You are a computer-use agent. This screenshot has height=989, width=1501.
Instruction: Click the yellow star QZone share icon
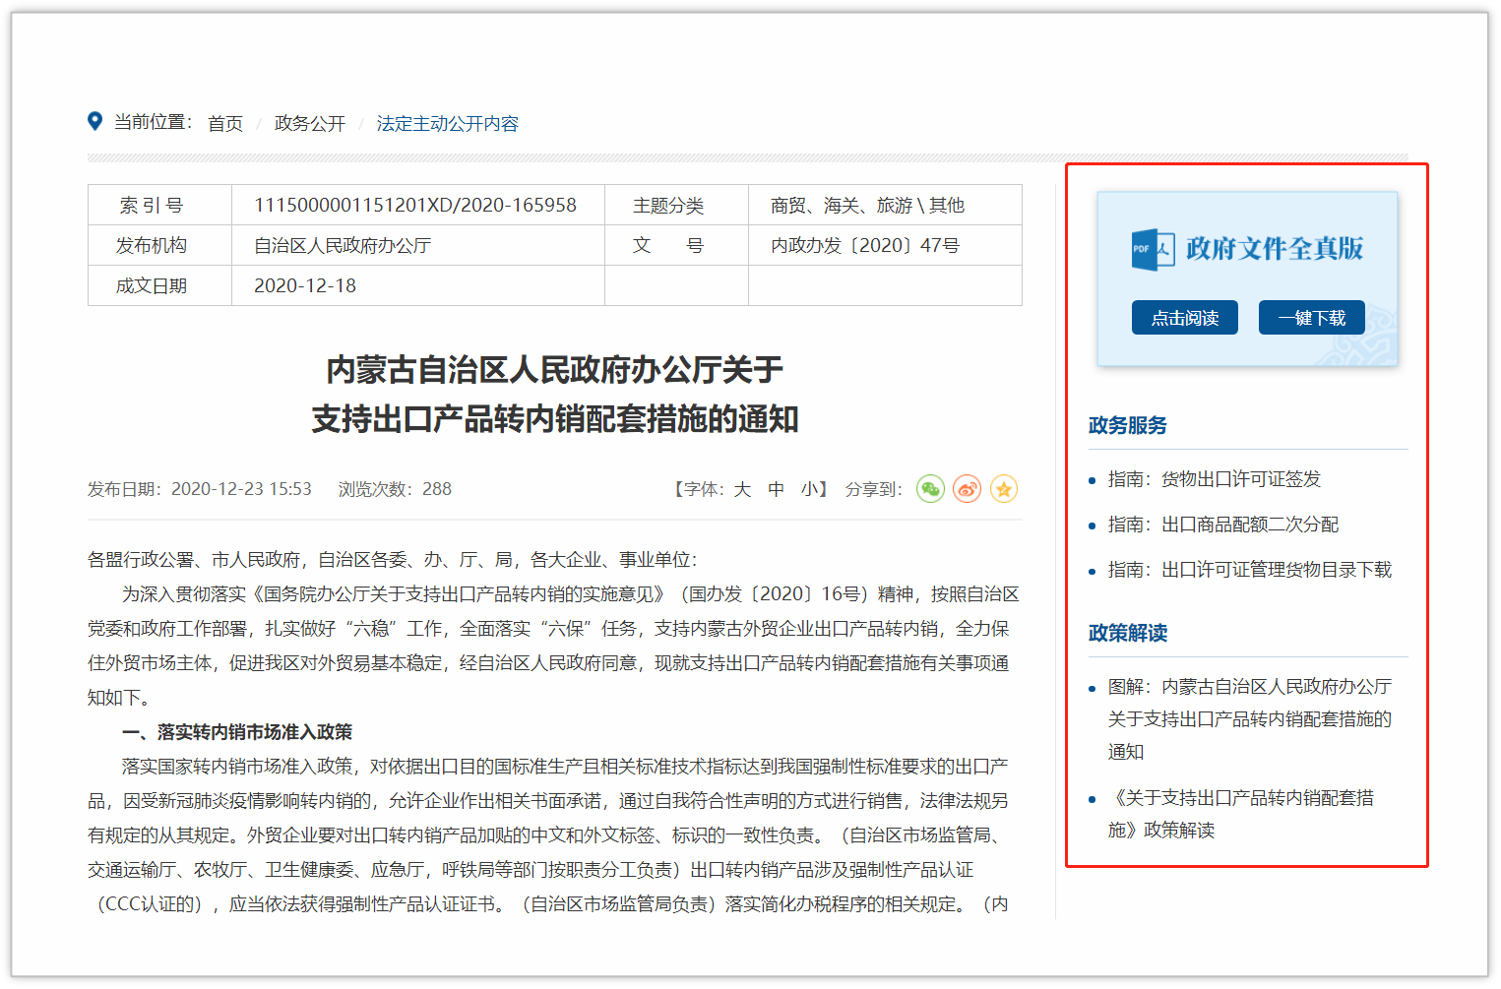point(1003,489)
